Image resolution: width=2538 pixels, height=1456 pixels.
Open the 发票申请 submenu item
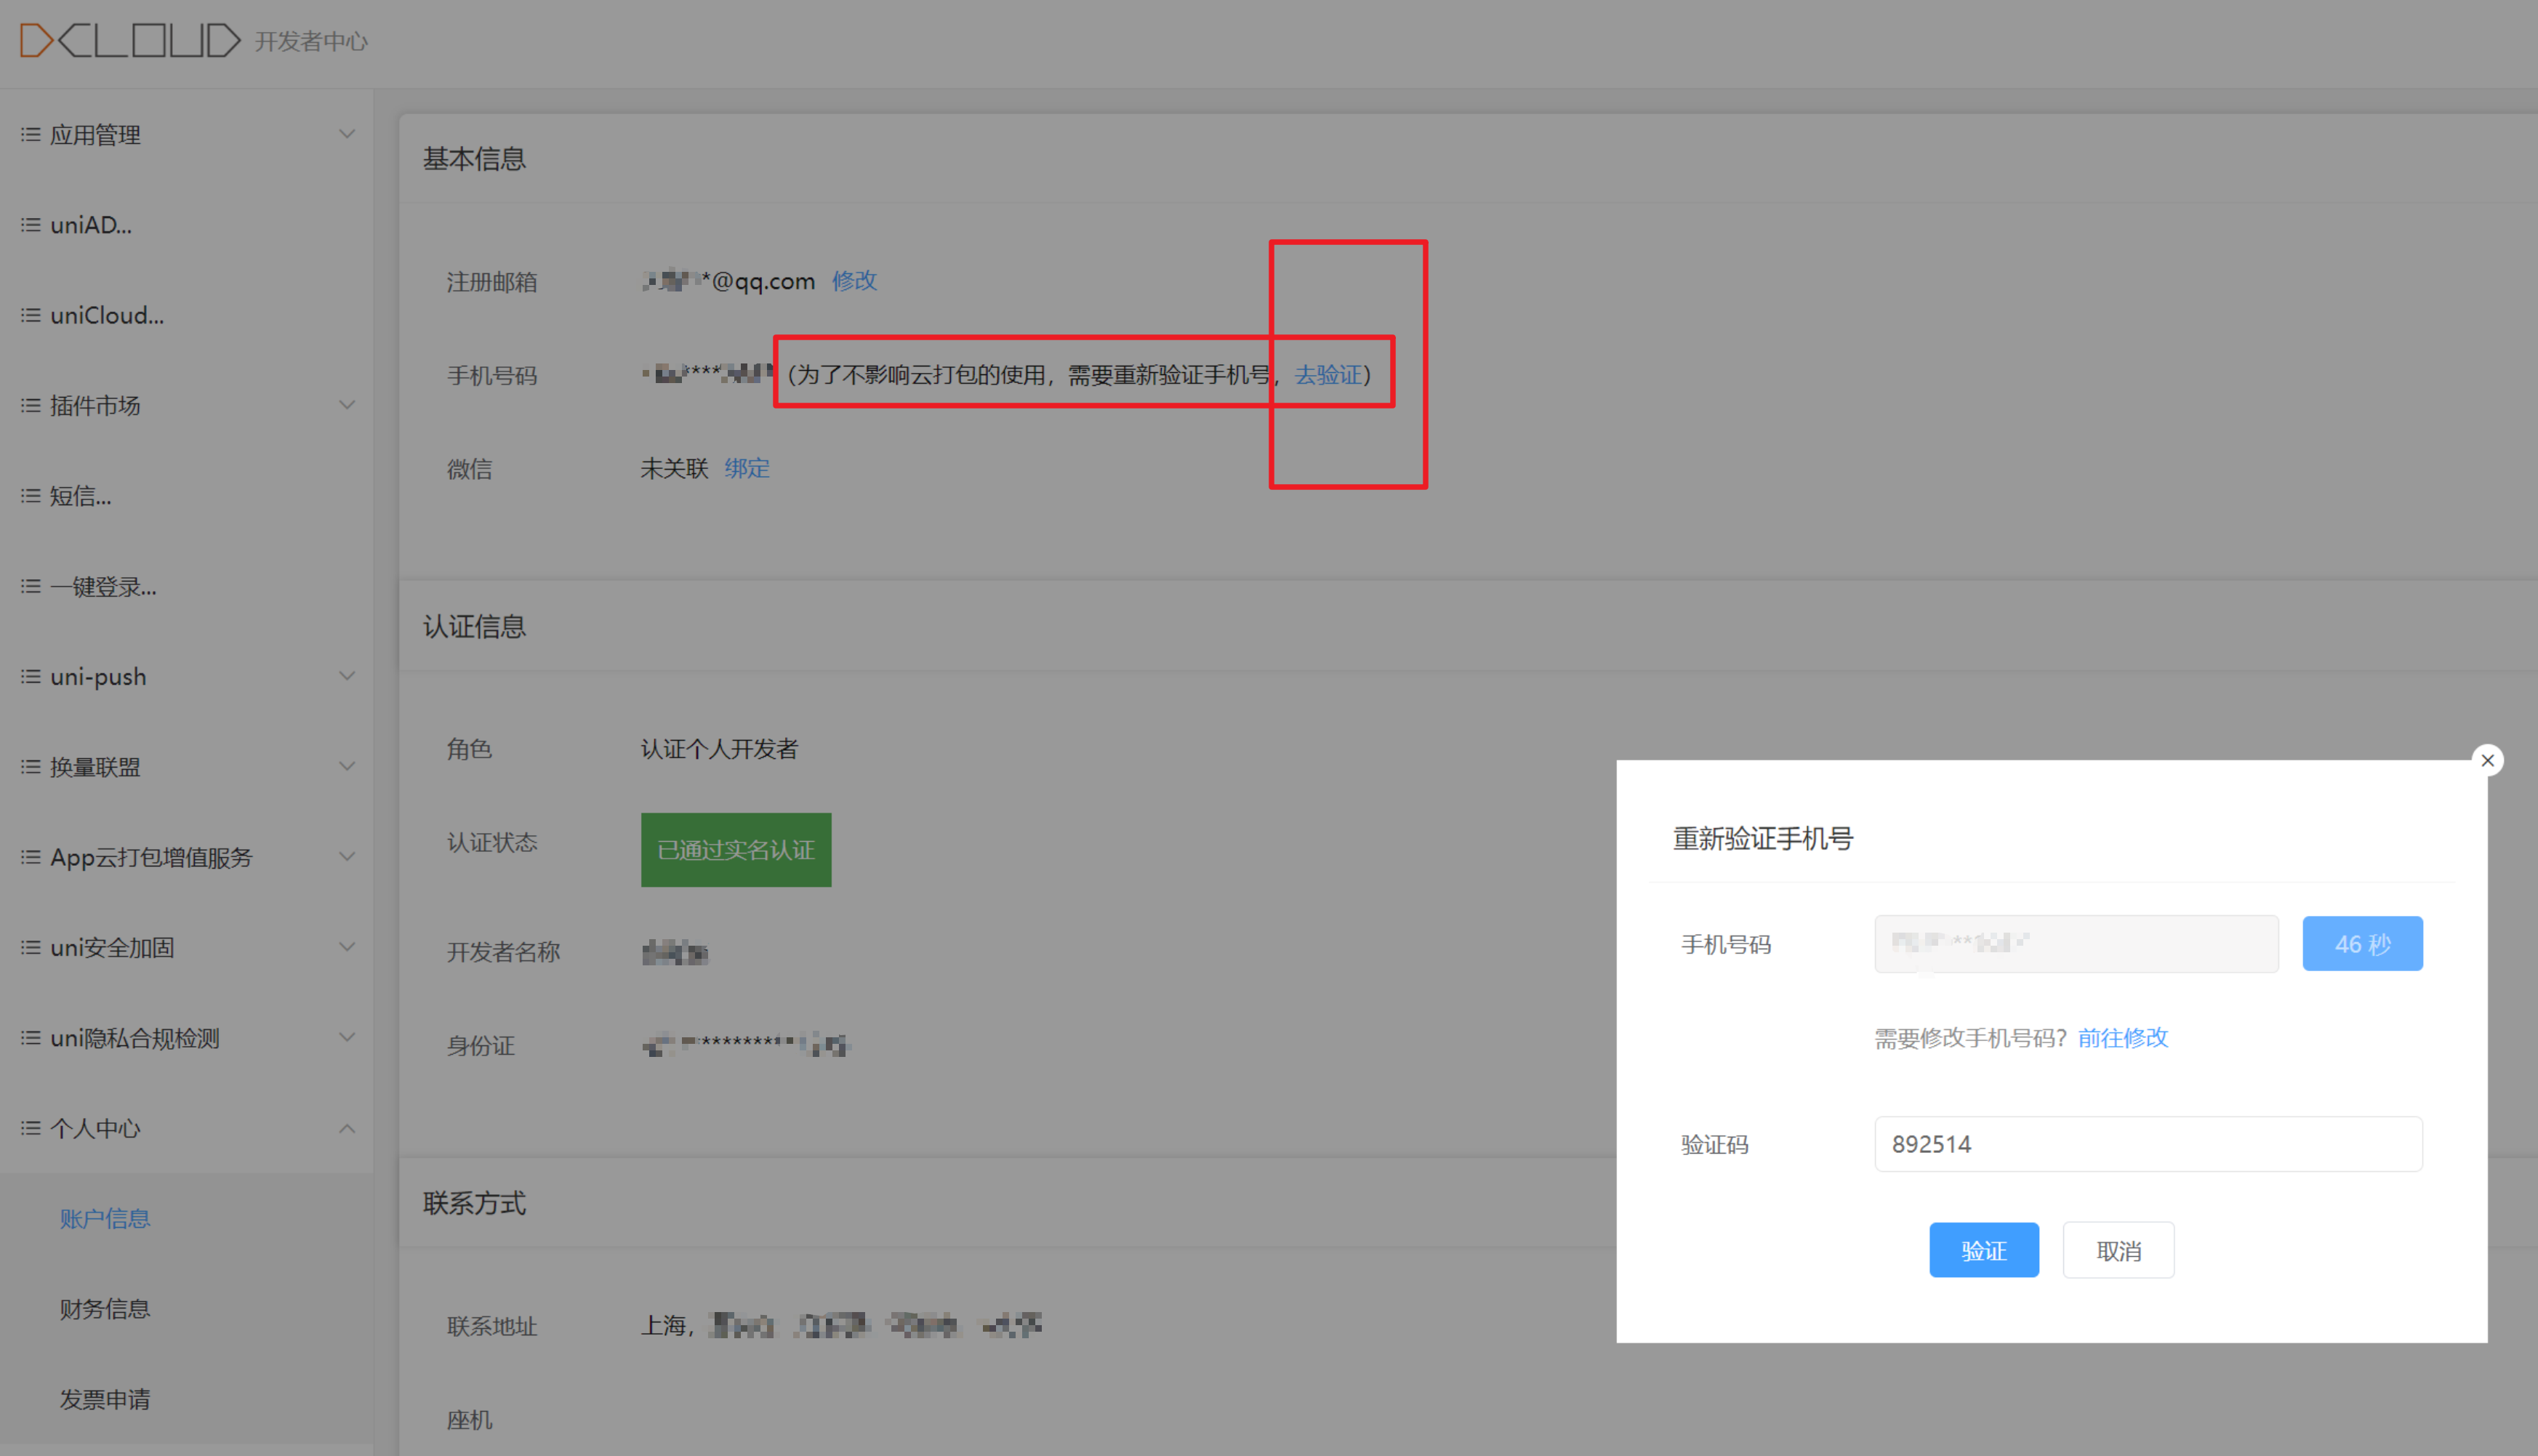[x=105, y=1399]
